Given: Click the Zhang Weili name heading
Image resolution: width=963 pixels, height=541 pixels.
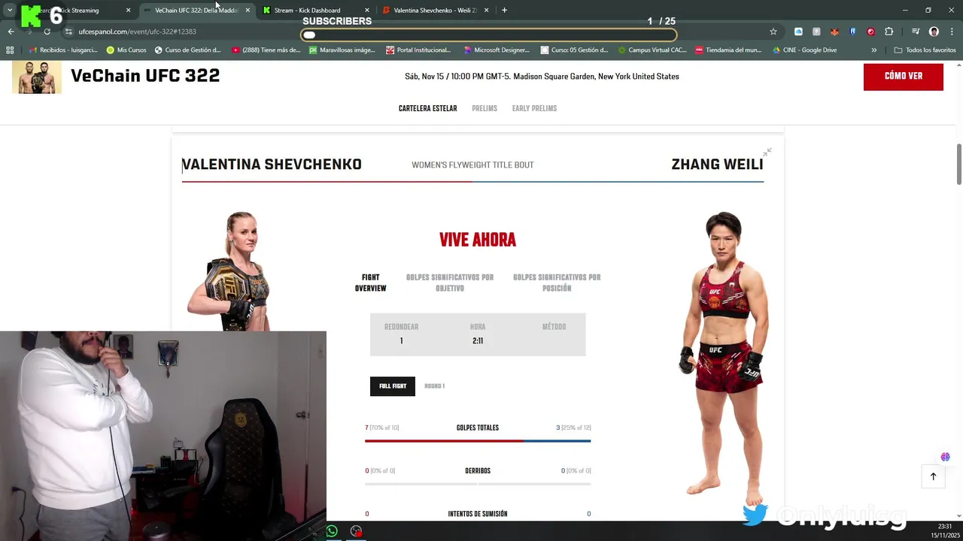Looking at the screenshot, I should pyautogui.click(x=717, y=165).
